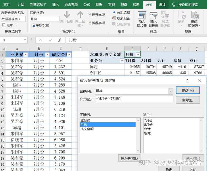Click the dialog help question mark

pyautogui.click(x=187, y=80)
